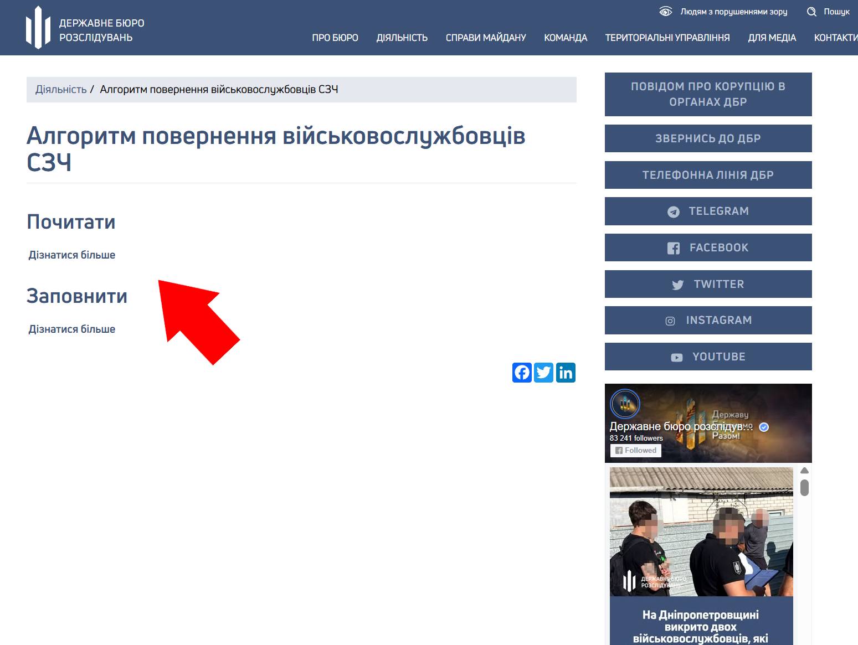858x645 pixels.
Task: Open the Instagram sidebar button
Action: pos(708,320)
